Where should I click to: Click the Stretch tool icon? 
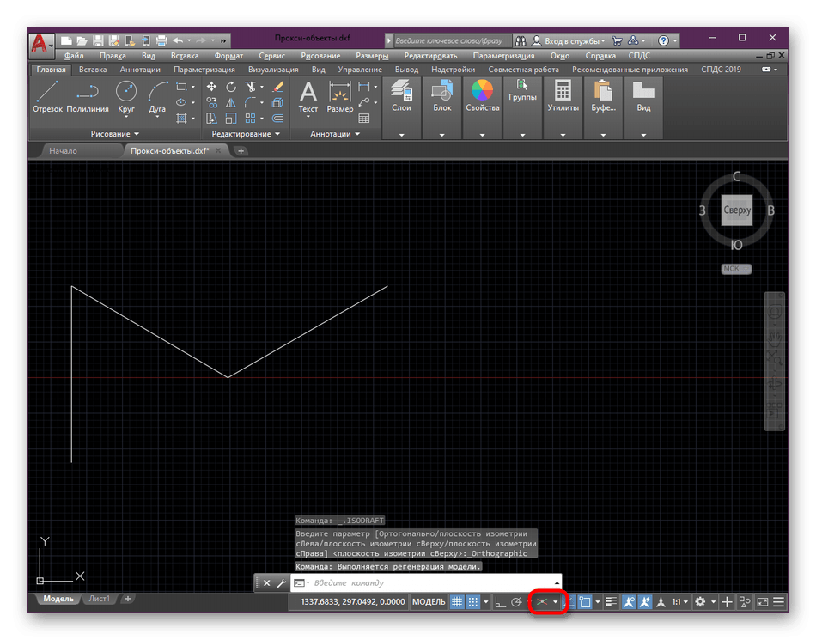pyautogui.click(x=211, y=118)
